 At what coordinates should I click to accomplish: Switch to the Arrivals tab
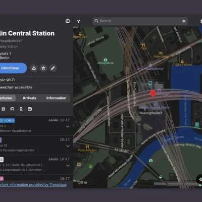tap(29, 98)
